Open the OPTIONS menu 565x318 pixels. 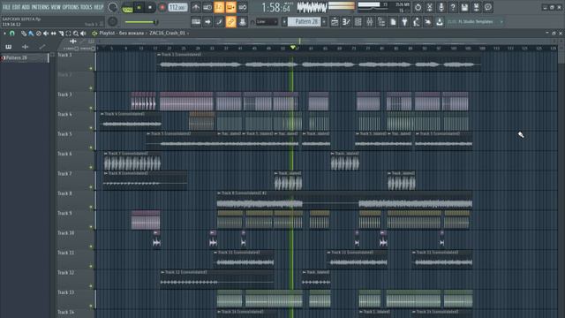pyautogui.click(x=71, y=7)
